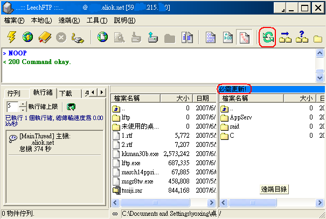
Task: Open the AppServ remote folder
Action: 238,117
